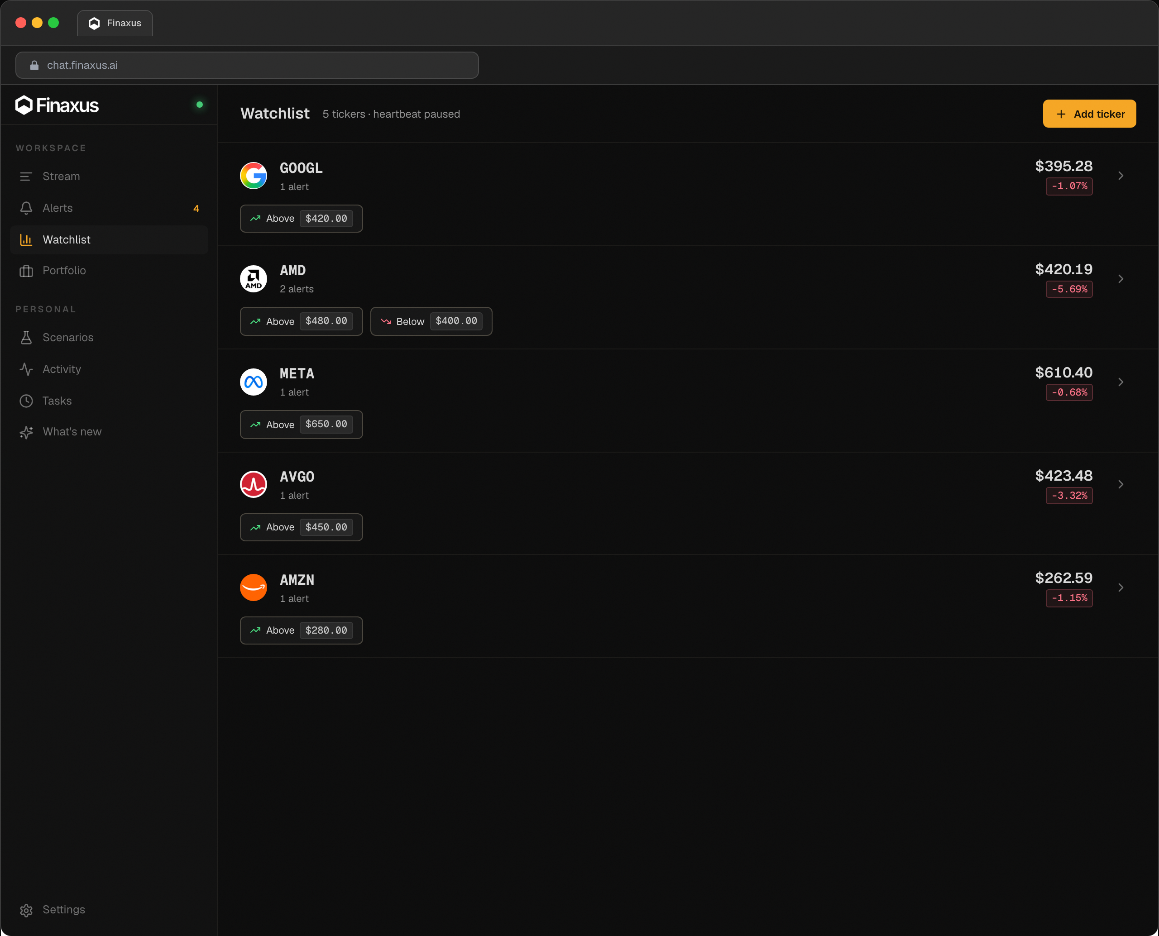Expand the GOOGL row chevron
This screenshot has height=936, width=1159.
pyautogui.click(x=1121, y=176)
